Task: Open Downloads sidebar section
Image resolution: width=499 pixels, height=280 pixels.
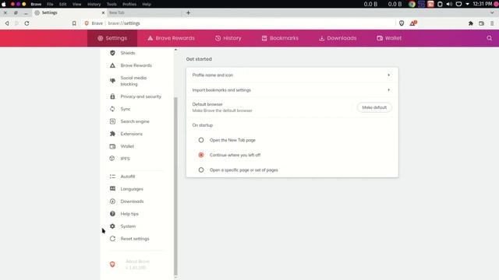Action: [132, 201]
